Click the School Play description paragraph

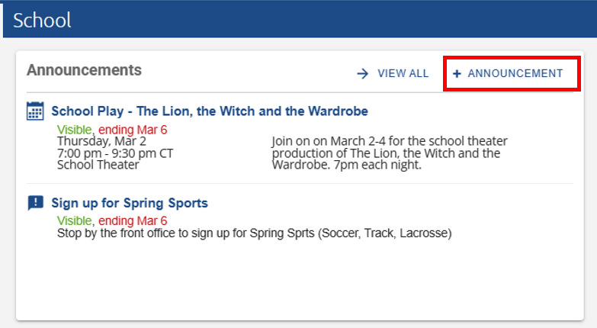[389, 153]
